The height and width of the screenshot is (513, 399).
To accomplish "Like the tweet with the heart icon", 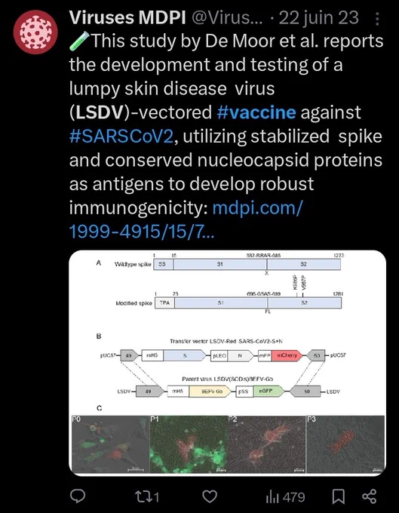I will tap(210, 496).
